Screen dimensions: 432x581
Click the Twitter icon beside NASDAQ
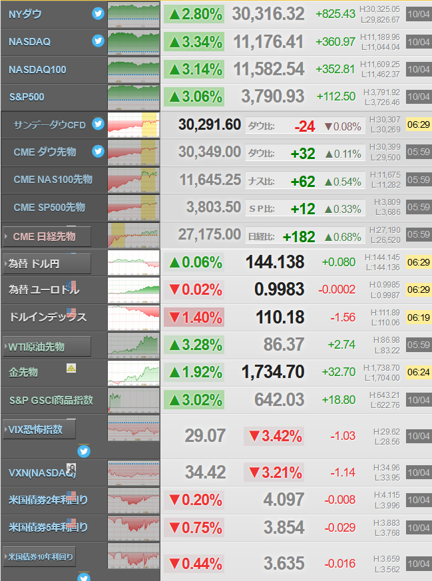[x=99, y=41]
